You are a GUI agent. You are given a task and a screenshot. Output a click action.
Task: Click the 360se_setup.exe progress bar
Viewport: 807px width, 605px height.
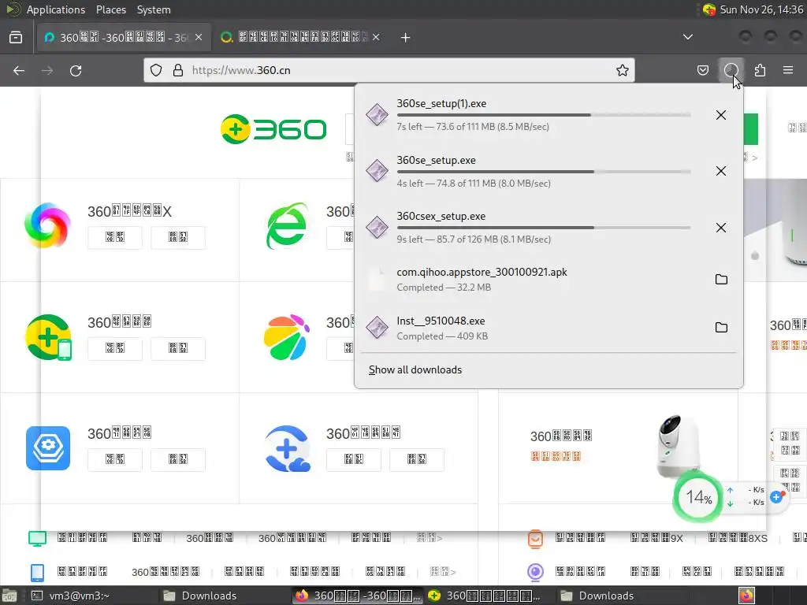pos(544,172)
